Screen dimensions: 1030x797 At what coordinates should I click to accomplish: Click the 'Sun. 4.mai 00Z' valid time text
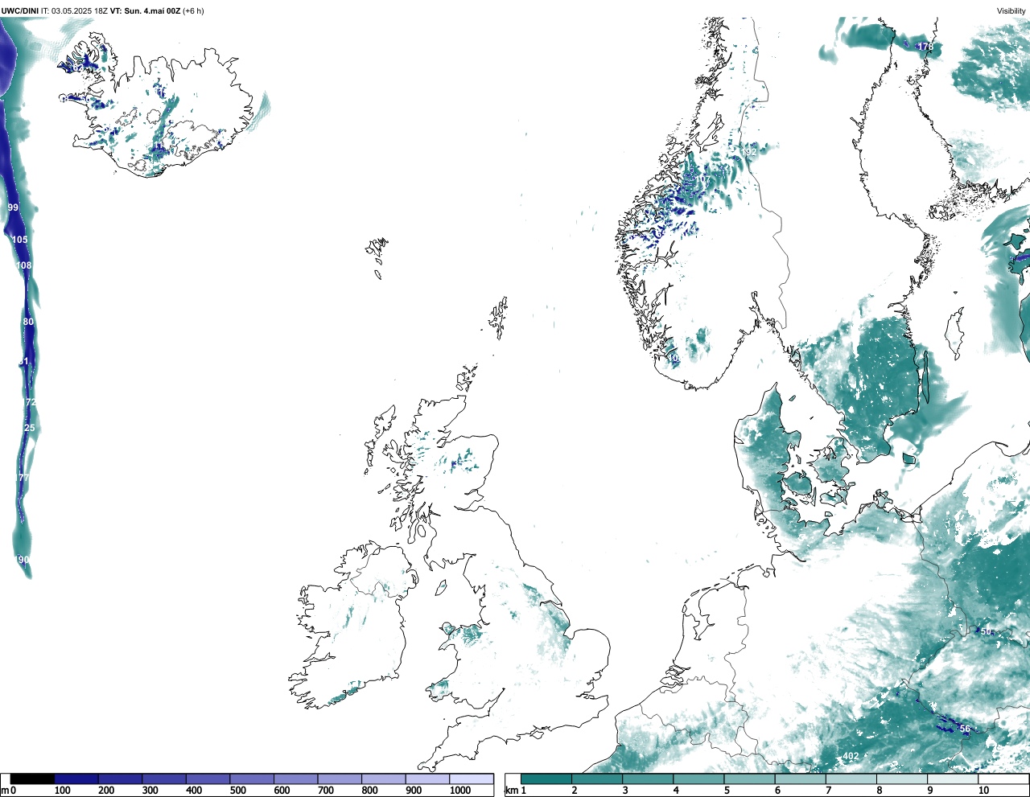[152, 10]
